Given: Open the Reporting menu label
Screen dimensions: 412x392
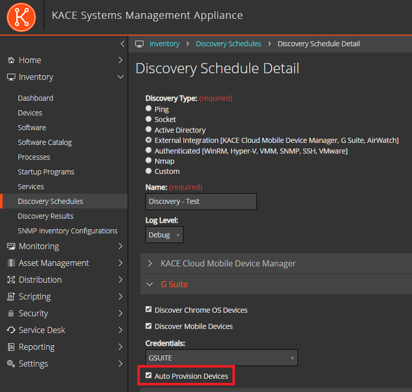Looking at the screenshot, I should click(37, 347).
